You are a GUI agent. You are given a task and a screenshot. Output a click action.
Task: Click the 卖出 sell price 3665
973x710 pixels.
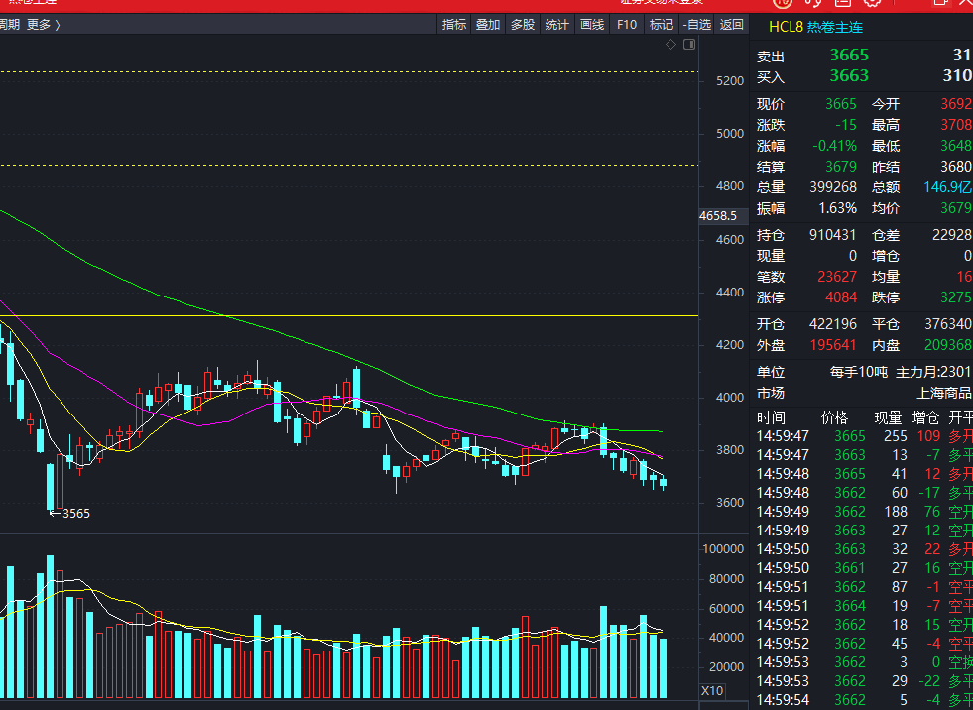[848, 56]
